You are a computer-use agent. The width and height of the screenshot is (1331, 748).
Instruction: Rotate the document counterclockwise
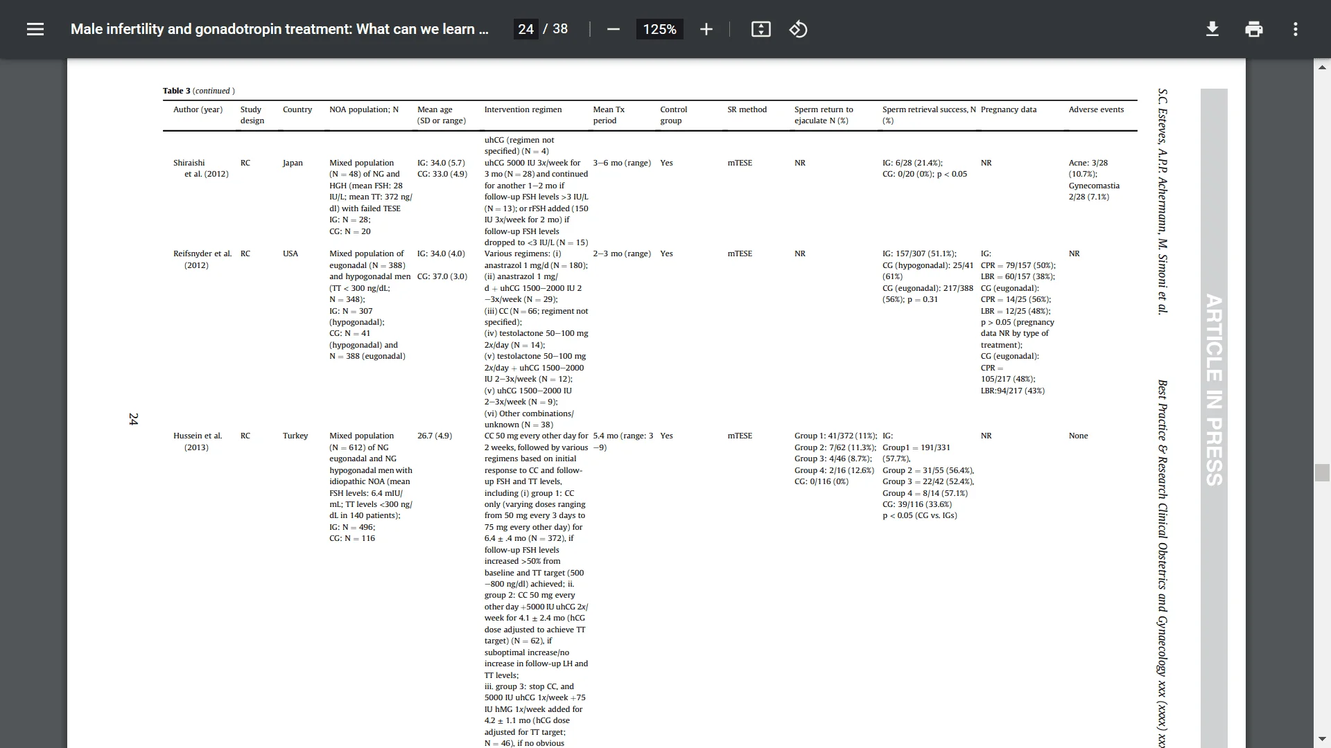(x=798, y=29)
